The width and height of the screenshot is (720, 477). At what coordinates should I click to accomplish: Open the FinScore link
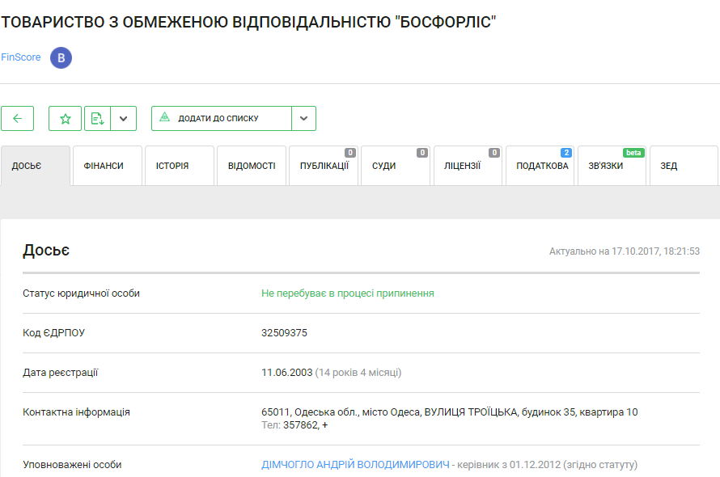click(21, 57)
